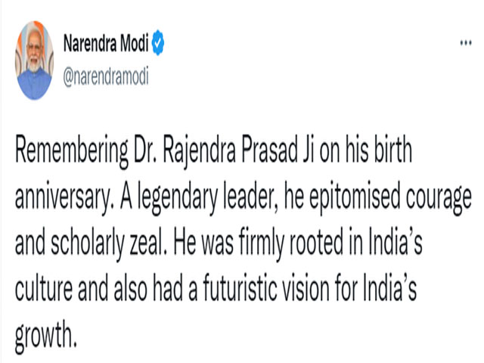484x363 pixels.
Task: Click the blue verified badge
Action: pyautogui.click(x=158, y=42)
